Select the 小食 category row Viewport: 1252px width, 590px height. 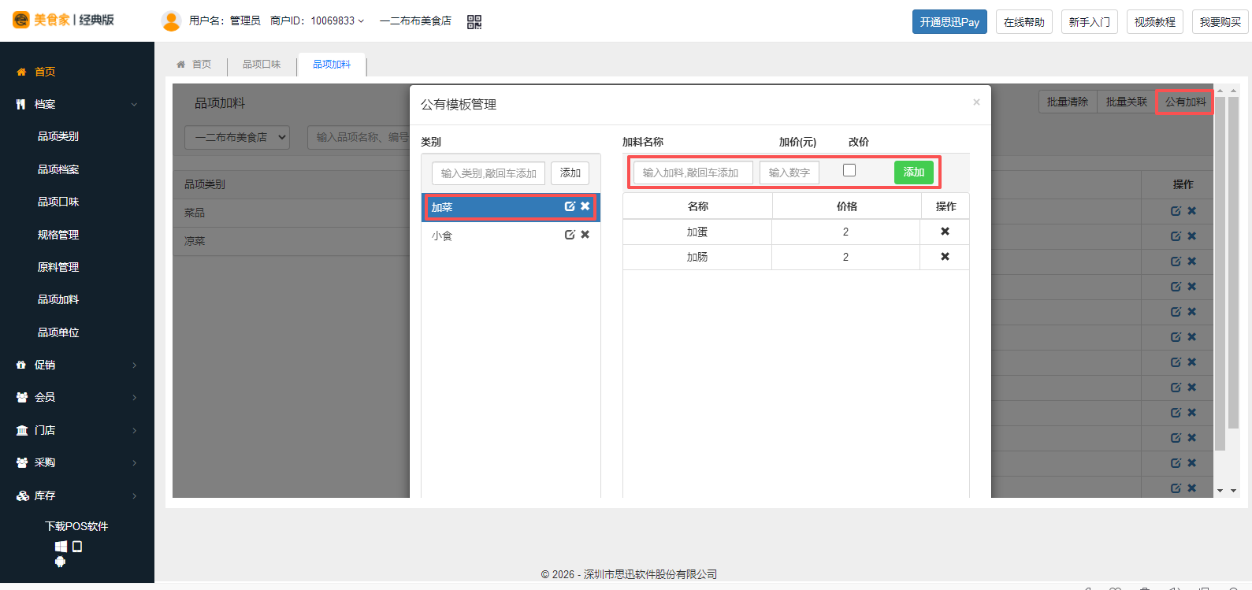click(511, 236)
